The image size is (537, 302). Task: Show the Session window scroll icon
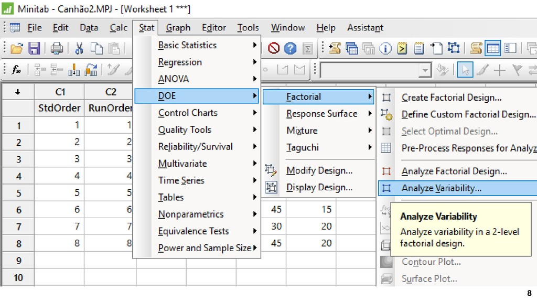pyautogui.click(x=476, y=48)
